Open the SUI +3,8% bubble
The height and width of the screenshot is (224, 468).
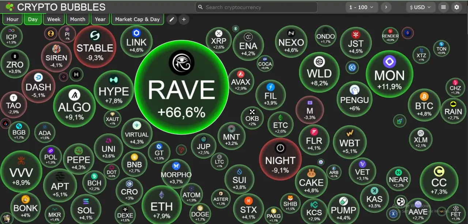tap(239, 180)
